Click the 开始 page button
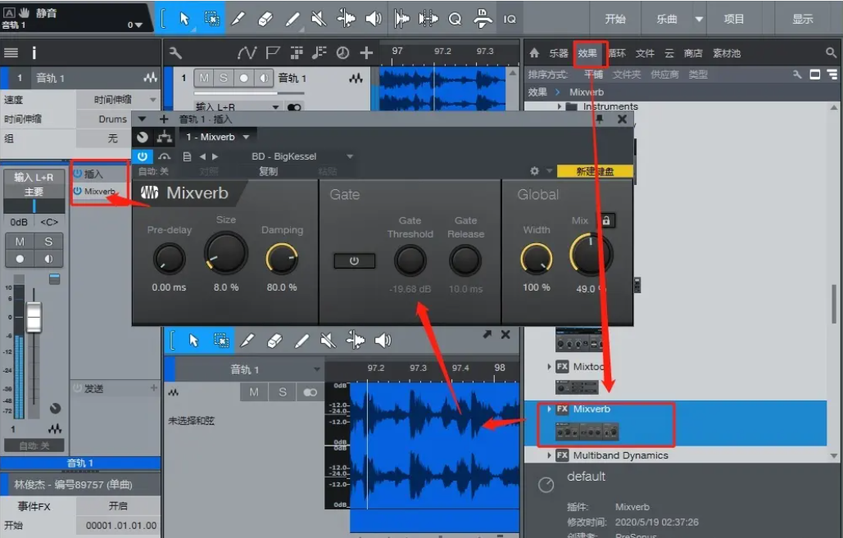 [x=615, y=19]
